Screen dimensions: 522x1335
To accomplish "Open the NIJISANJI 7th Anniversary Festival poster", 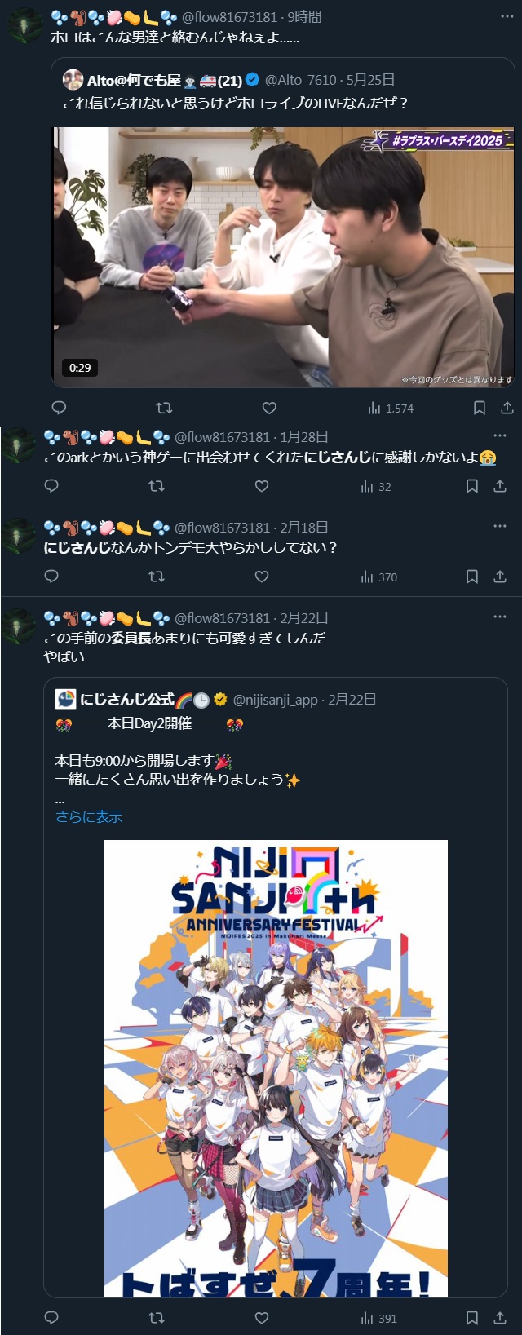I will (x=276, y=1068).
